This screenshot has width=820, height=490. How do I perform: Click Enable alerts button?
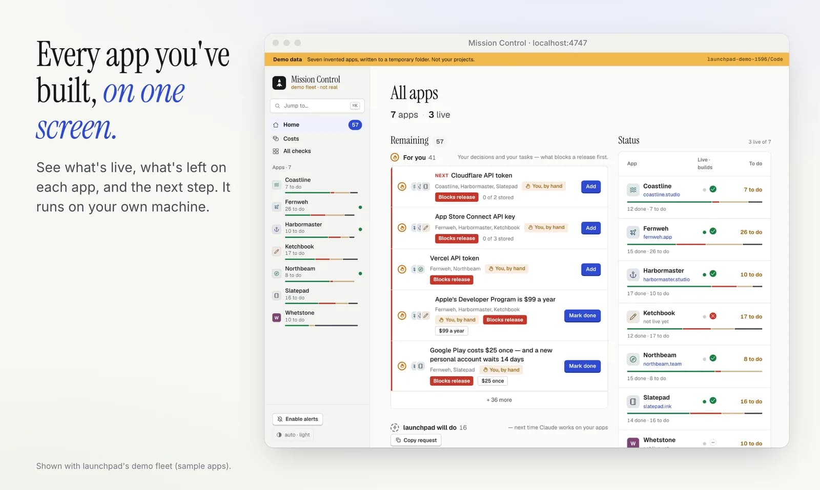pos(297,419)
